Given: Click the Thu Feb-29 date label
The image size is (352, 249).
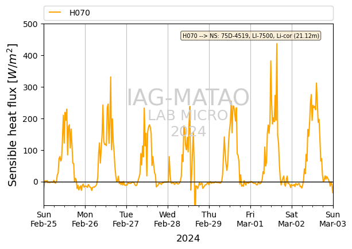Looking at the screenshot, I should pyautogui.click(x=208, y=219).
